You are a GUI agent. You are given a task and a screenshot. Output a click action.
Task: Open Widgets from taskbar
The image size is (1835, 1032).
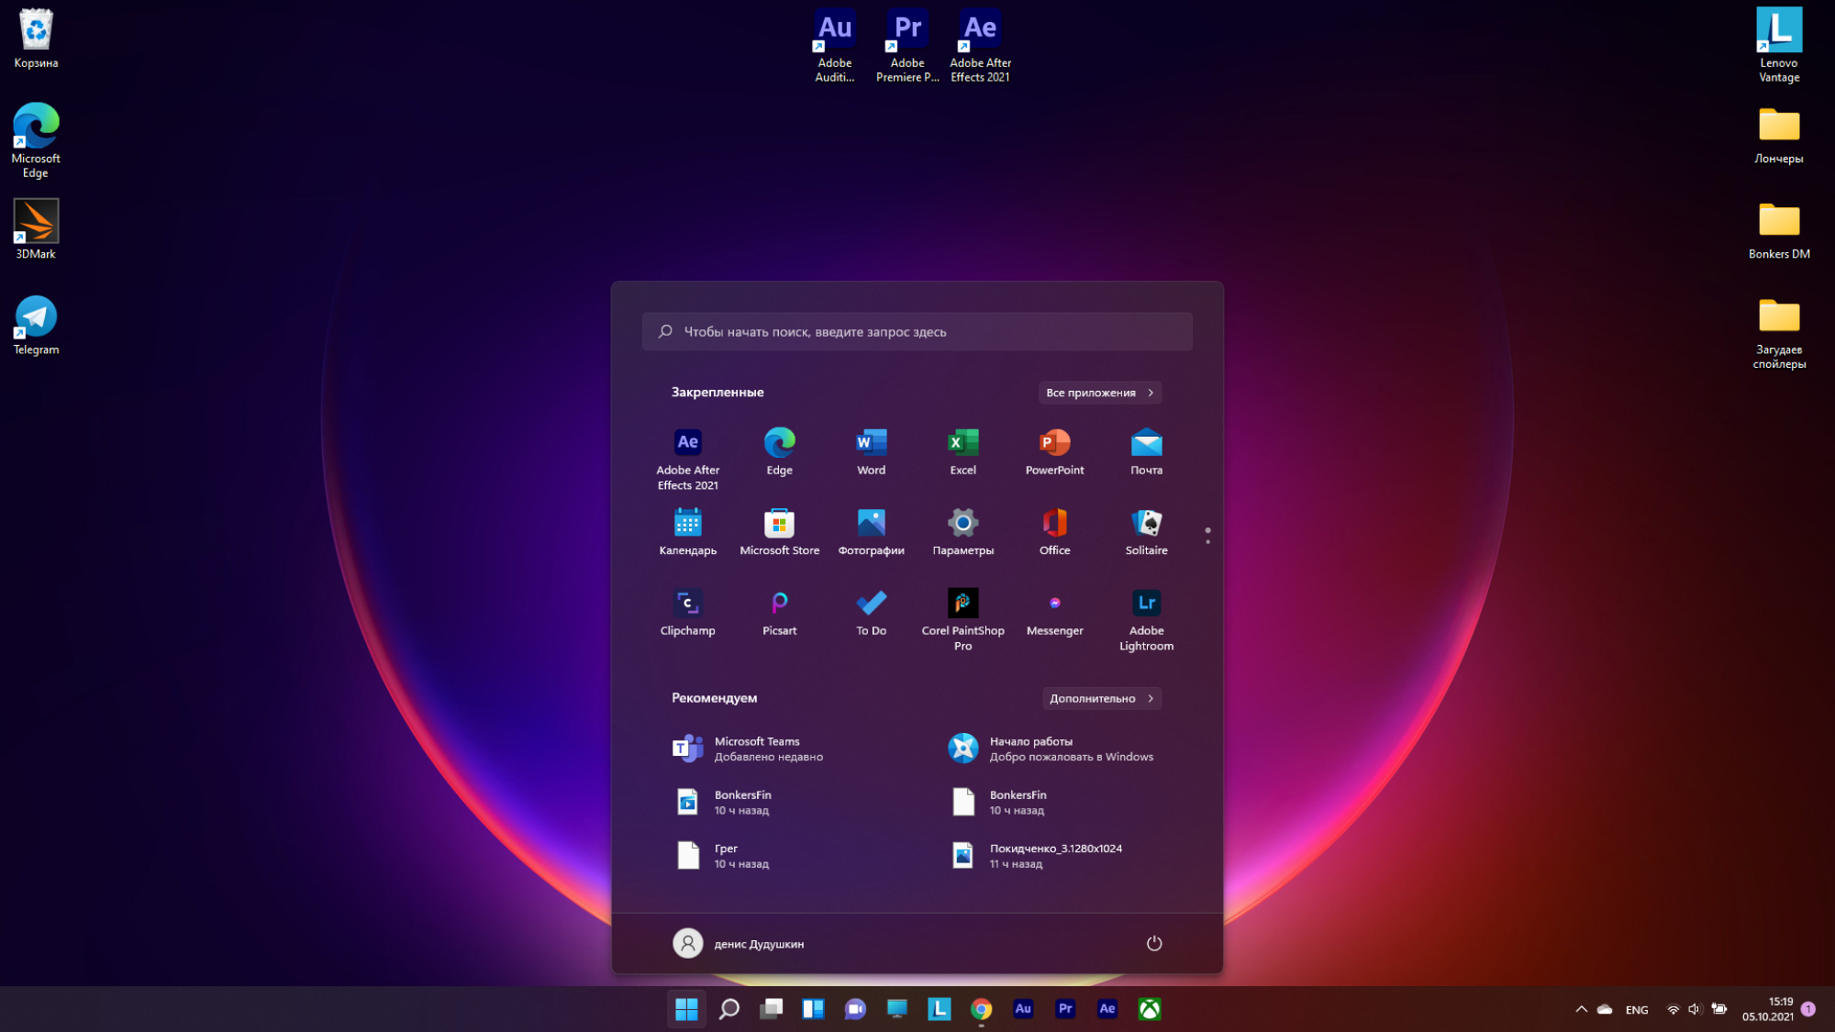pos(813,1009)
